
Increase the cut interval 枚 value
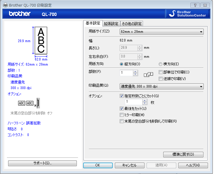(x=145, y=101)
